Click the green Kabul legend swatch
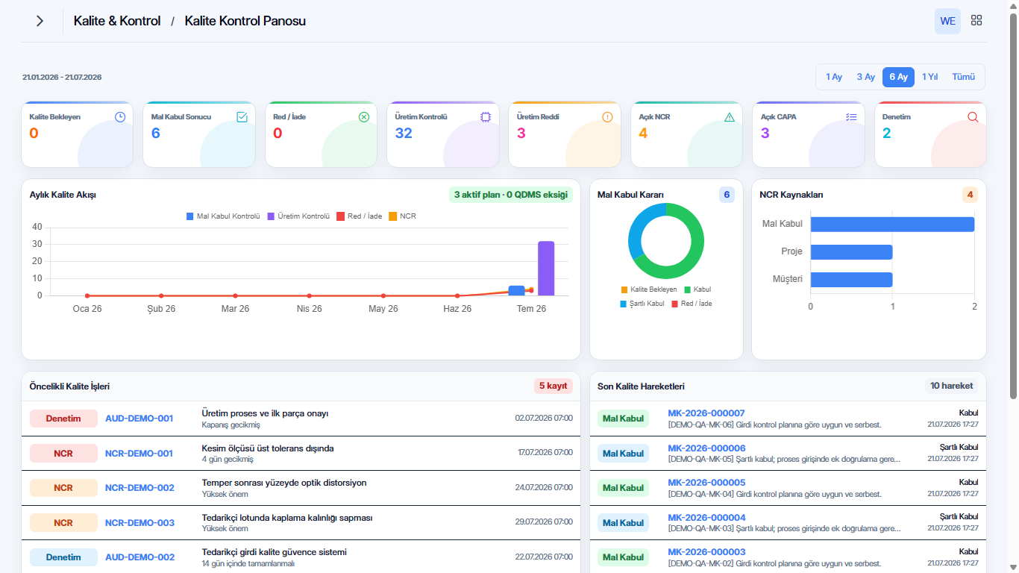Image resolution: width=1019 pixels, height=573 pixels. coord(687,289)
